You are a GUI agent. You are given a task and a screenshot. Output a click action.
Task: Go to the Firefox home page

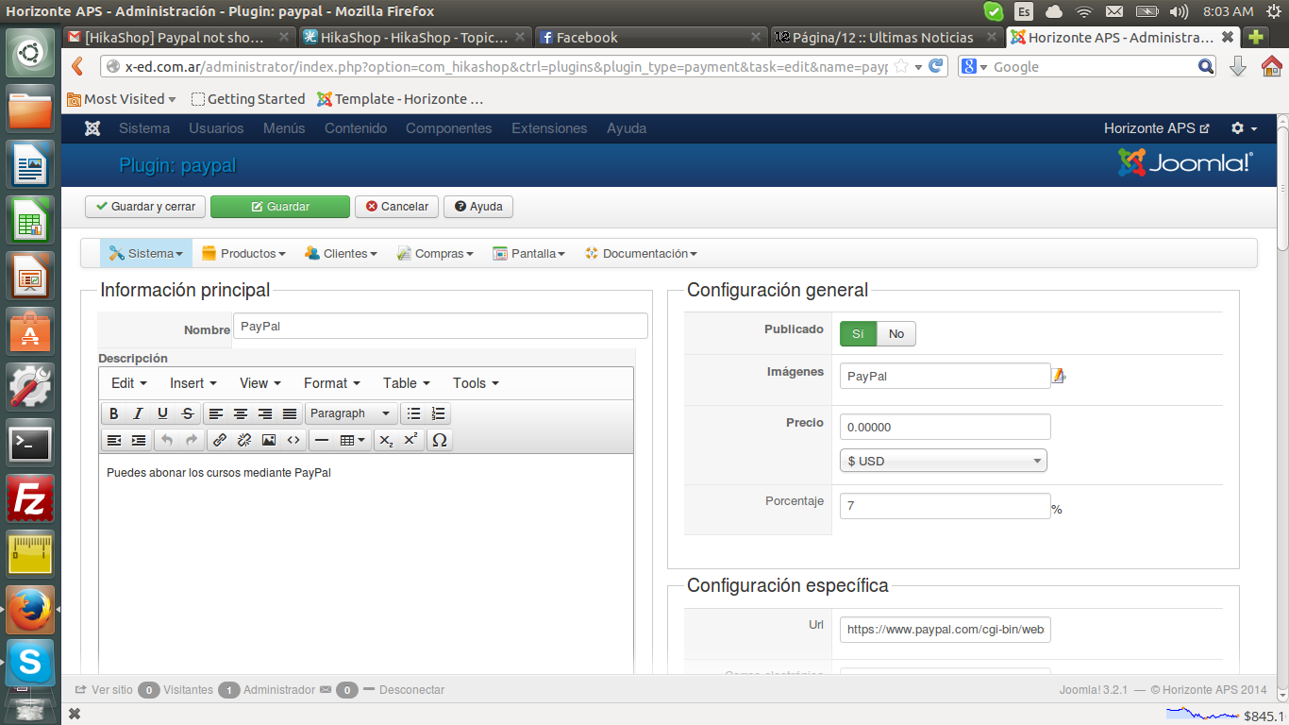click(x=1272, y=66)
